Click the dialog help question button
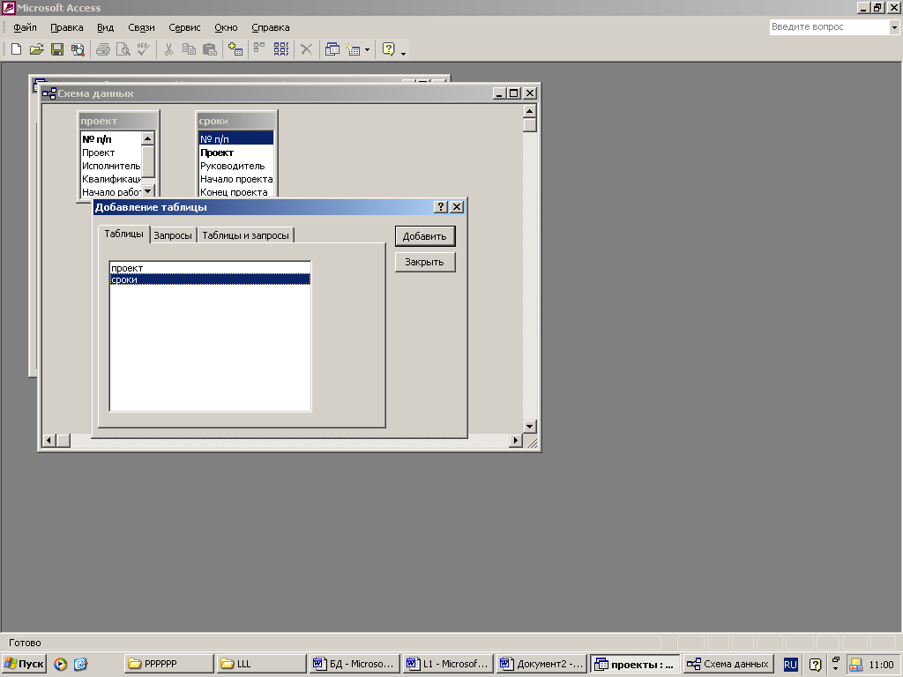 441,206
